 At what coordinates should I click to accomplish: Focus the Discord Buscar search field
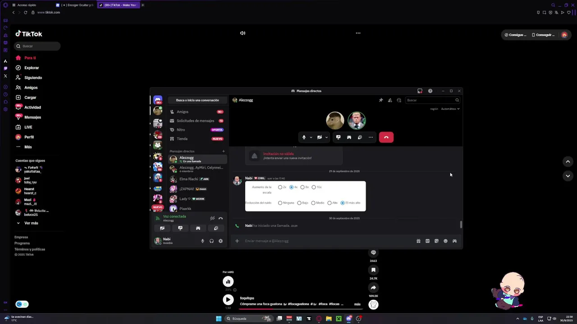point(432,100)
